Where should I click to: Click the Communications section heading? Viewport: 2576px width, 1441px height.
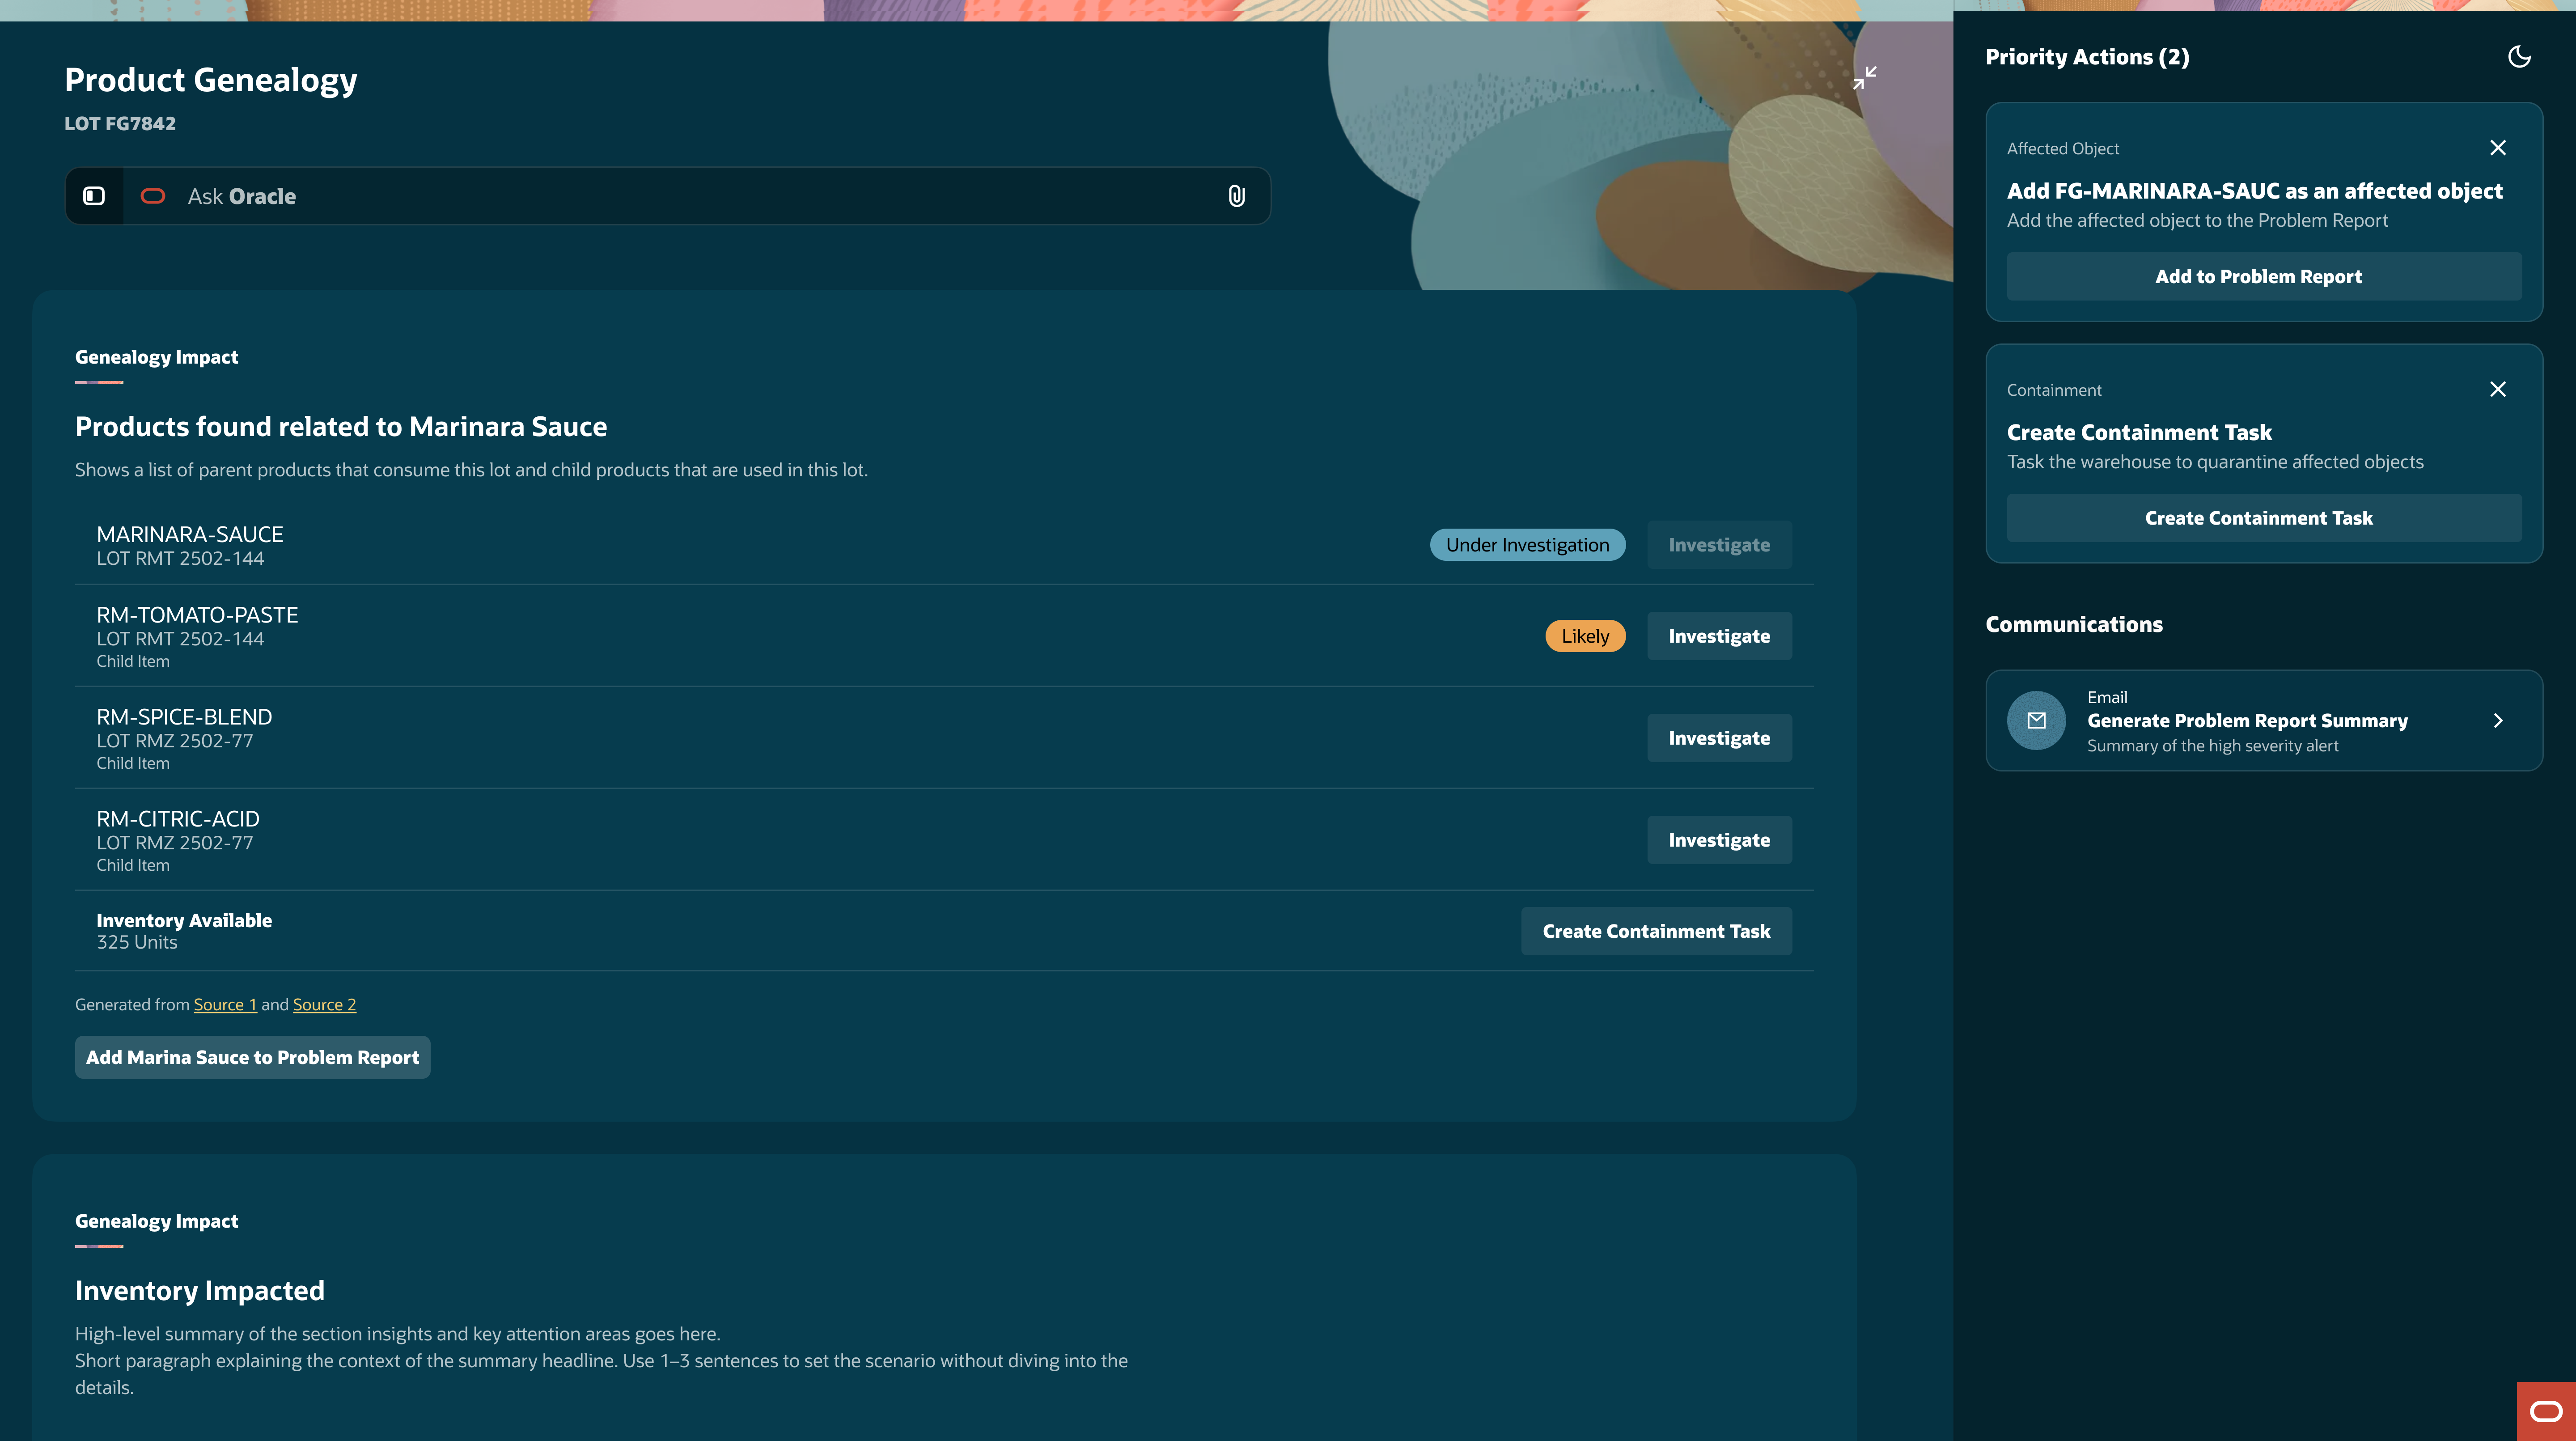pos(2074,624)
